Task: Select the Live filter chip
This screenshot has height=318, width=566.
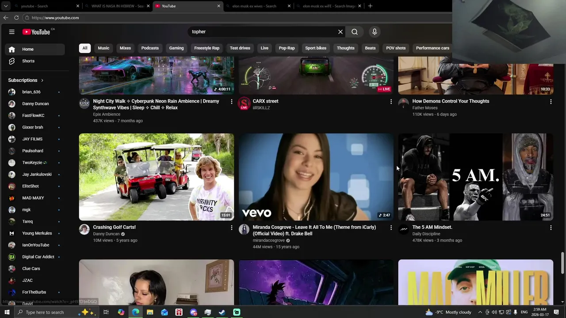Action: click(x=264, y=48)
